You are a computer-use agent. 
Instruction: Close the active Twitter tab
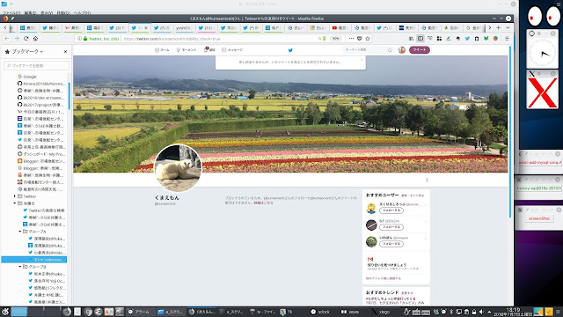point(146,27)
